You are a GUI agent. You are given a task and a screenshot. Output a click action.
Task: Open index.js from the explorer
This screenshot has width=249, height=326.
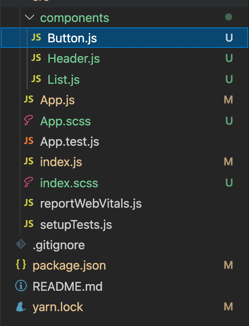[x=61, y=162]
